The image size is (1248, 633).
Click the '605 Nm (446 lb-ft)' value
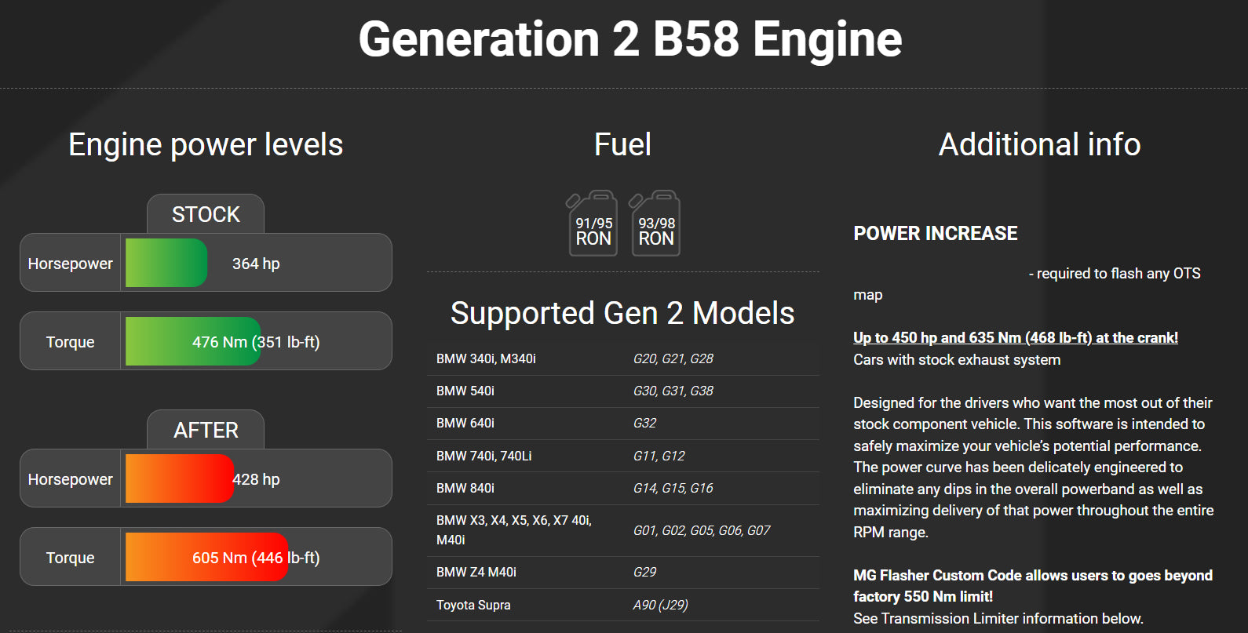pos(256,558)
